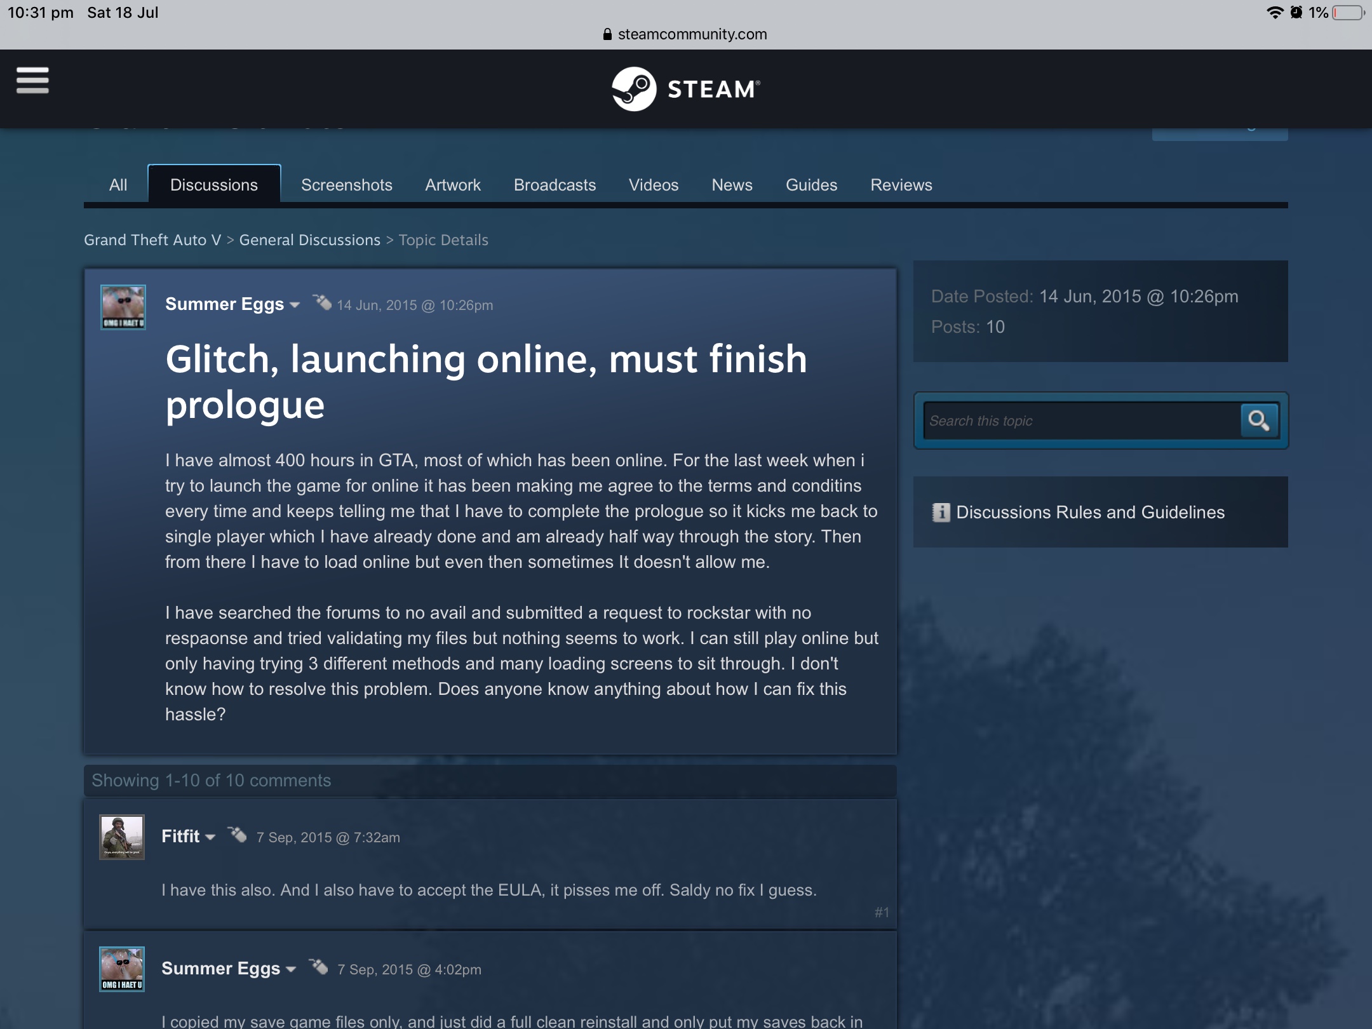Click Summer Eggs username on original post
The image size is (1372, 1029).
tap(224, 304)
